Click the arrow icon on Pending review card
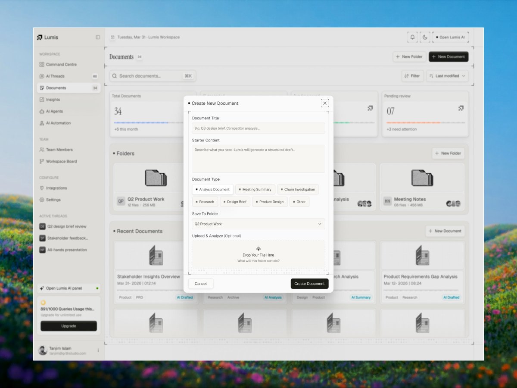This screenshot has width=517, height=388. (461, 108)
